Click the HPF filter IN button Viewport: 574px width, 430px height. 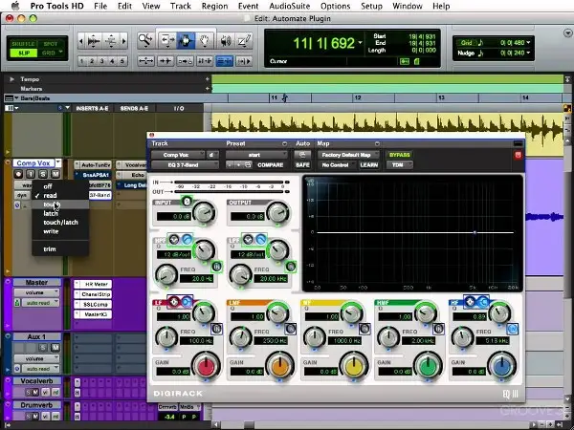[x=218, y=265]
